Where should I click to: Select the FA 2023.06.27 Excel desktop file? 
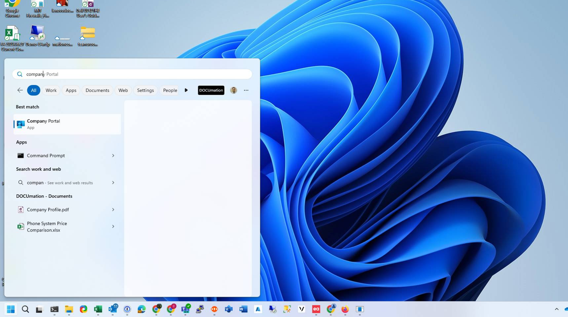12,38
